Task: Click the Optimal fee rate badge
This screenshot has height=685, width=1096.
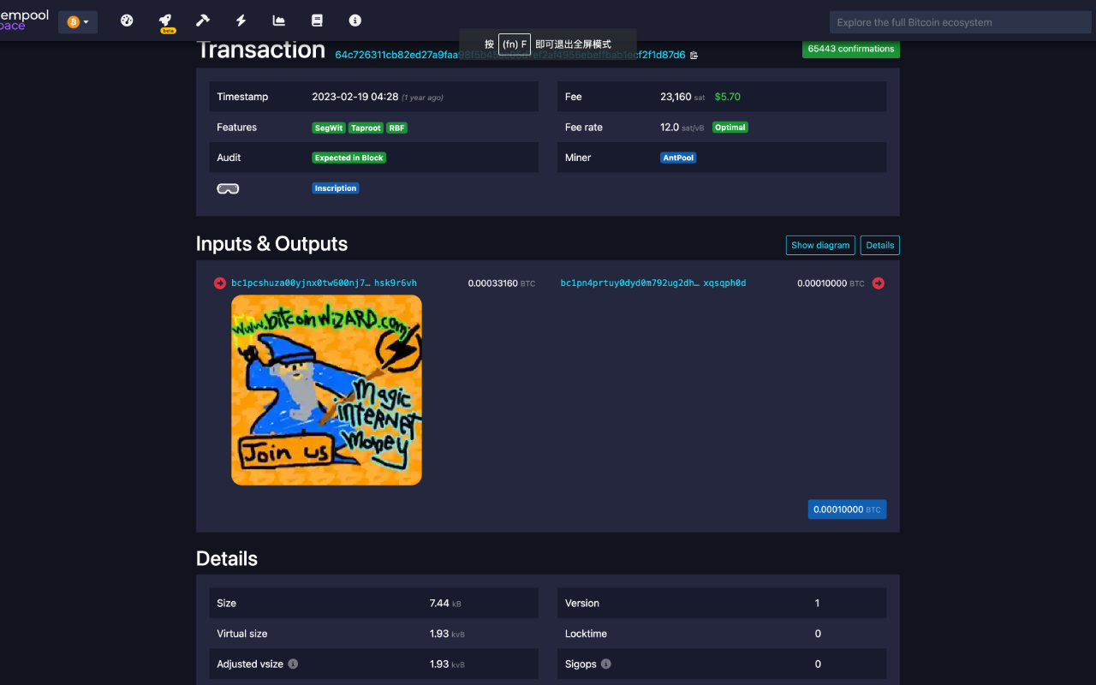Action: coord(730,128)
